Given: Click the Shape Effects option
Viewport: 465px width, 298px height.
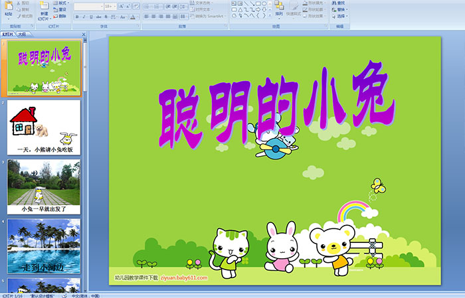Looking at the screenshot, I should [x=314, y=17].
